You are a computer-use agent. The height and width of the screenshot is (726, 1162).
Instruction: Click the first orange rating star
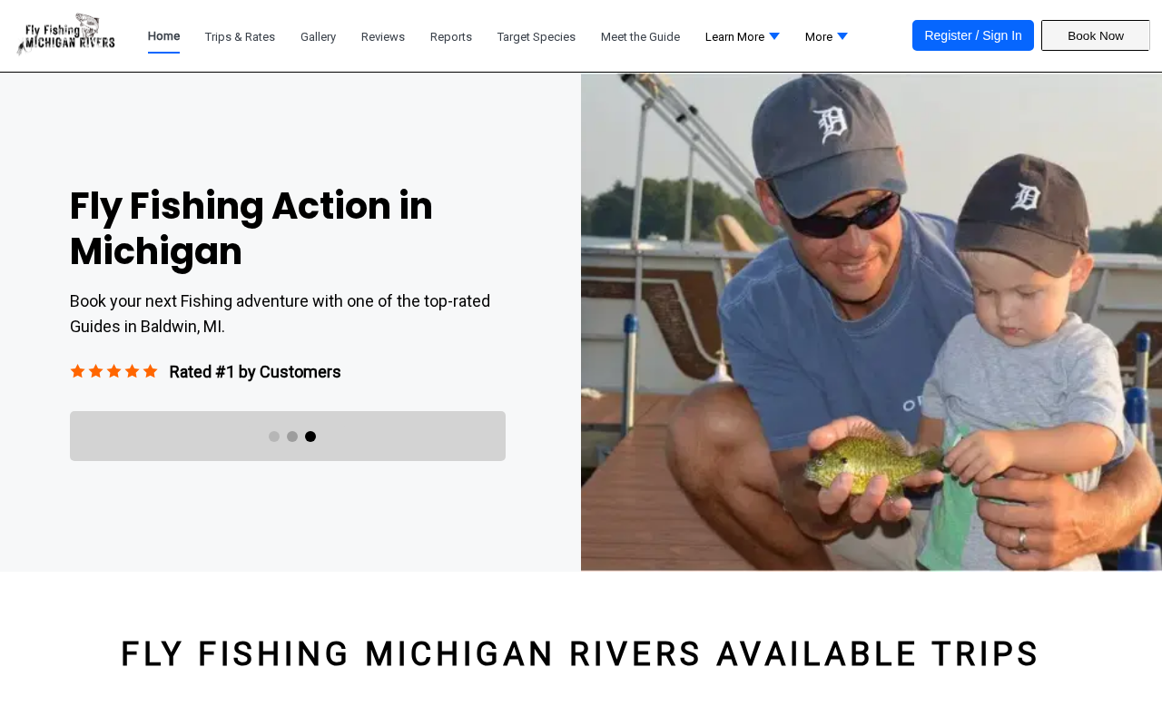[x=77, y=371]
